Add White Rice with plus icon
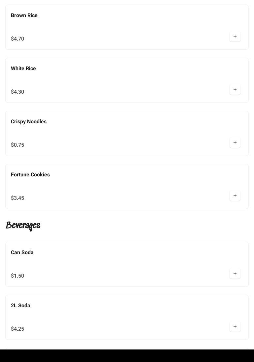 click(x=235, y=89)
